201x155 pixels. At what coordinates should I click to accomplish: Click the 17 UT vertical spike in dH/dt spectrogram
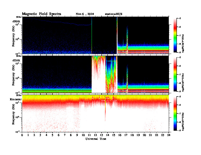pyautogui.click(x=127, y=40)
